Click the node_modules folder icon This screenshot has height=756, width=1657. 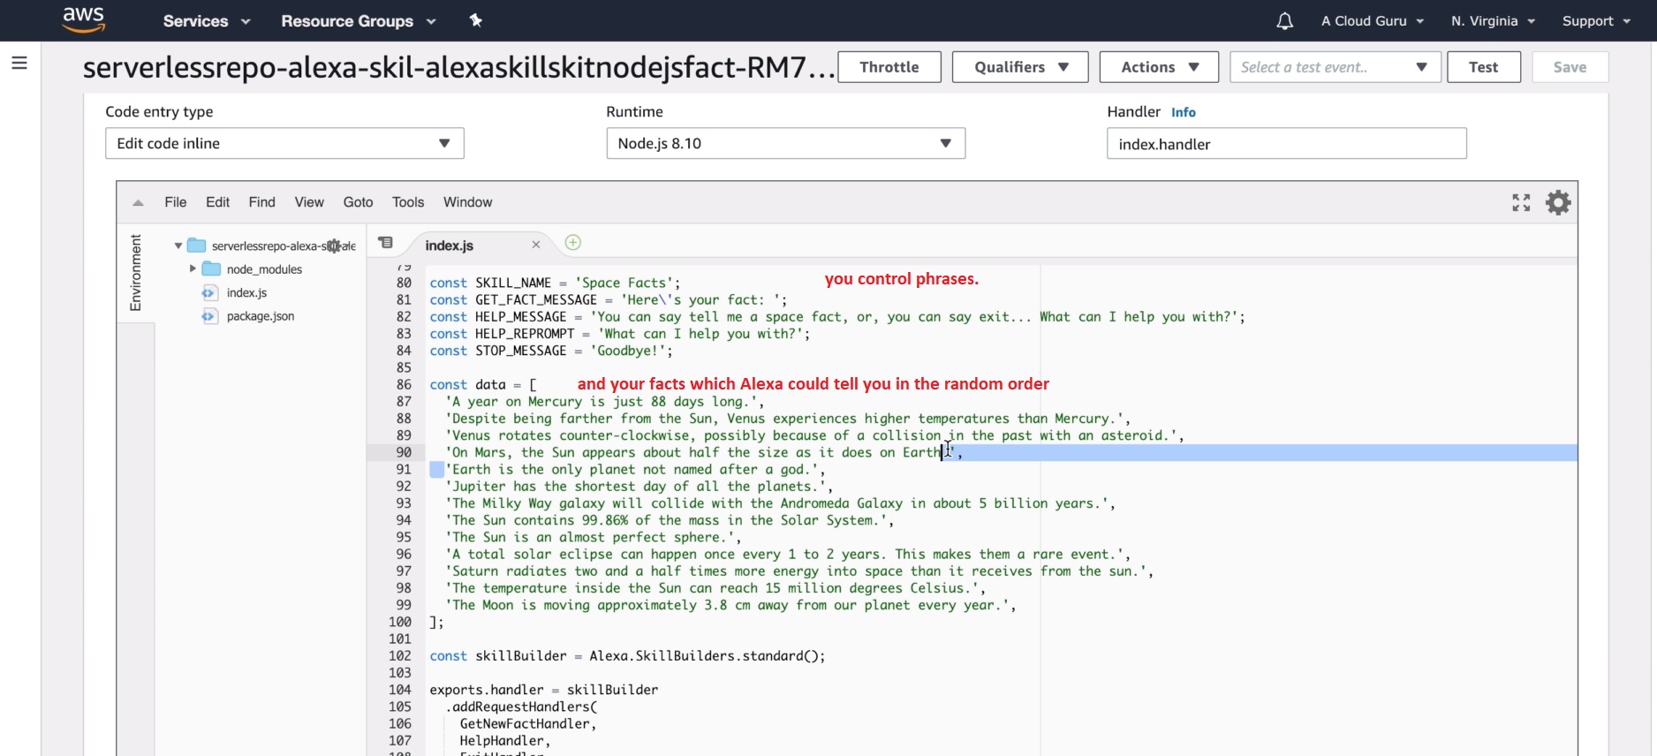[x=211, y=269]
